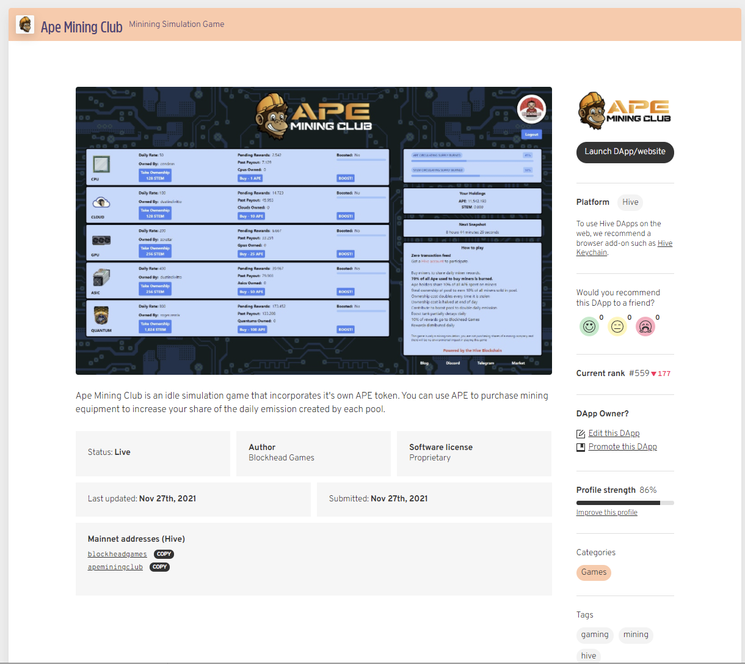Click the red rank-drop arrow beside 177
745x664 pixels.
(x=654, y=374)
